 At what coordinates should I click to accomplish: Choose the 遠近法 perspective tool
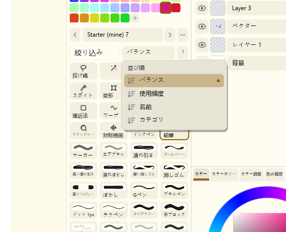coord(83,111)
